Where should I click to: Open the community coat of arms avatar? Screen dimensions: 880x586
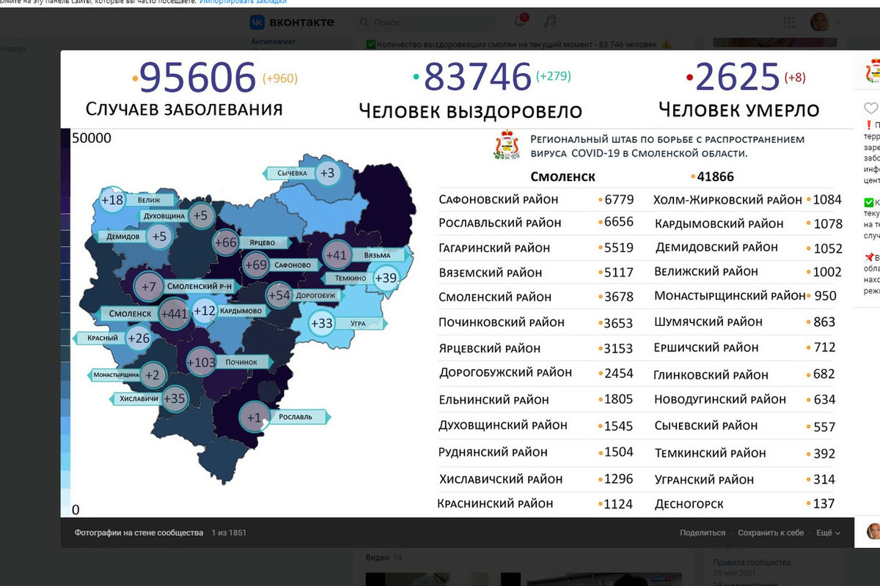click(871, 71)
